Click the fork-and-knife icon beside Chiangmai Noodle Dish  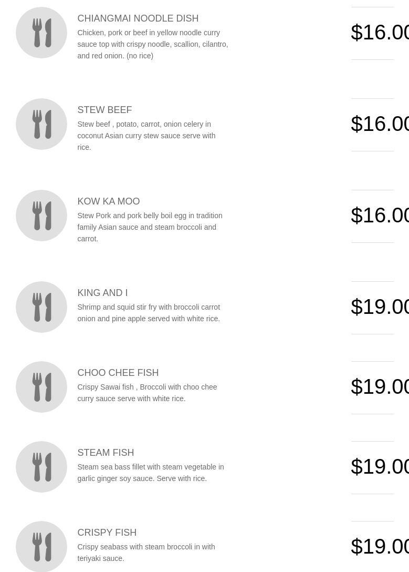pos(41,33)
